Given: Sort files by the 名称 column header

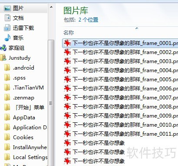Looking at the screenshot, I should click(69, 33).
